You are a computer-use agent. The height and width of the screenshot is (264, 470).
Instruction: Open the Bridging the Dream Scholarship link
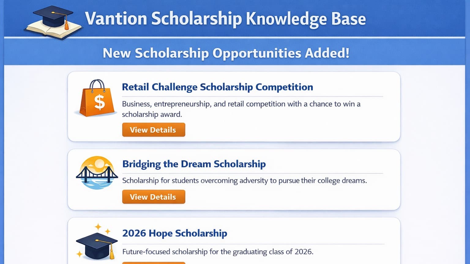[194, 164]
